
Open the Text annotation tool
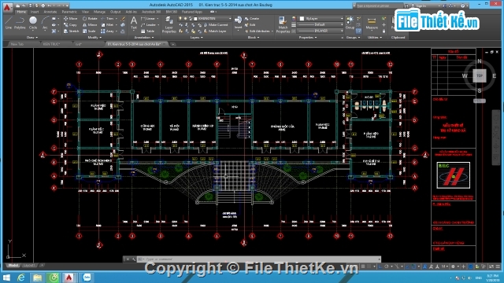click(x=134, y=24)
